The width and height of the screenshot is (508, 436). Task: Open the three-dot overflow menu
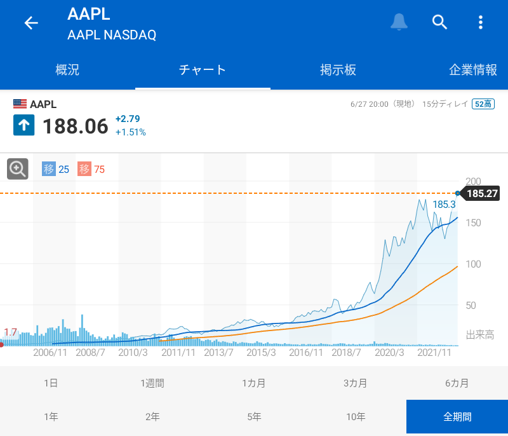(481, 22)
